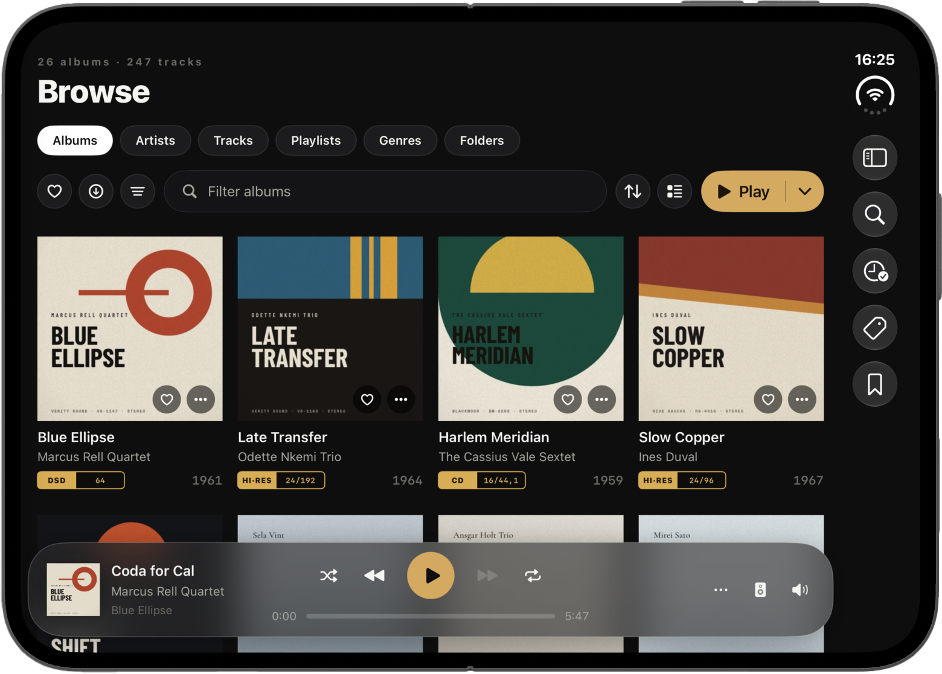
Task: Open the Folders tab
Action: [482, 141]
